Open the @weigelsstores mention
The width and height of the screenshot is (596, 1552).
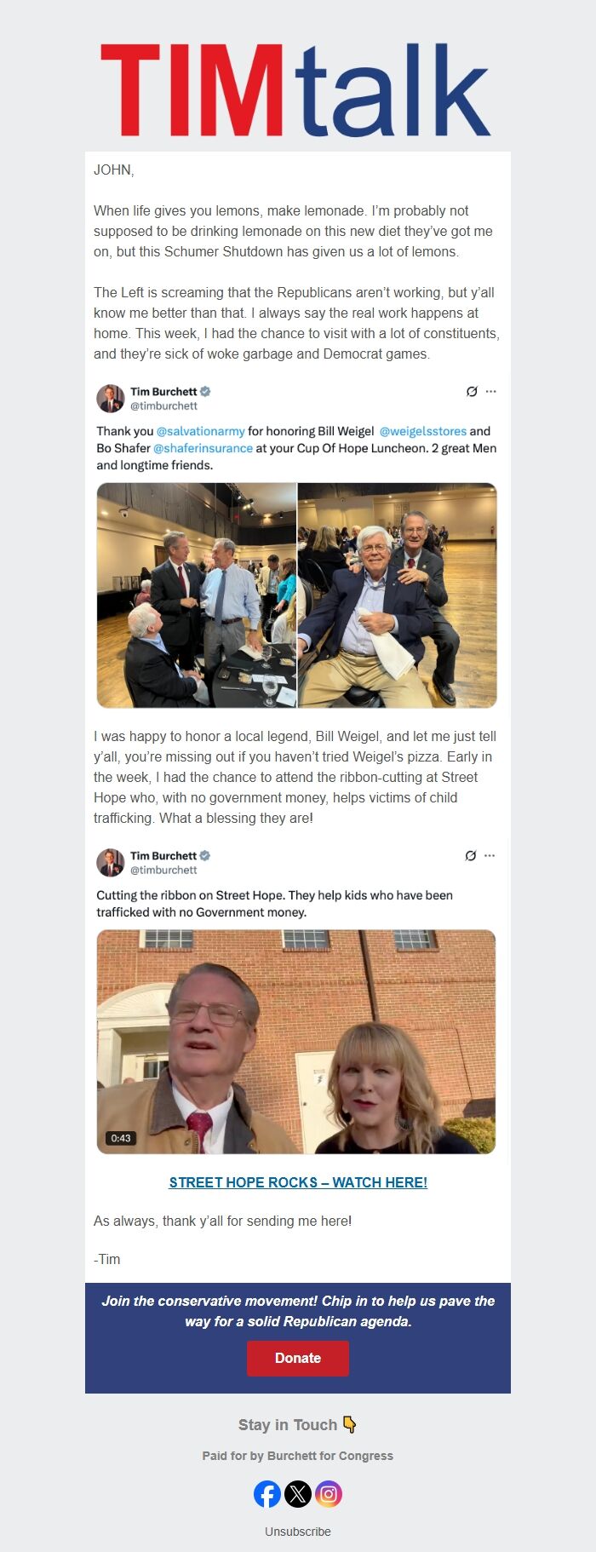click(x=422, y=431)
